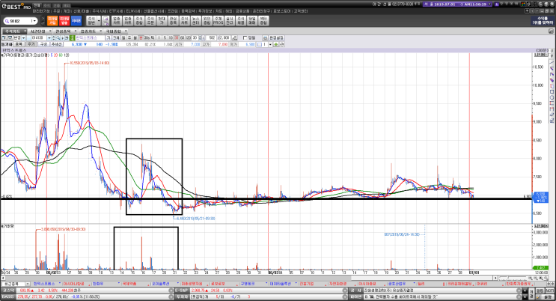Image resolution: width=556 pixels, height=301 pixels.
Task: Select 국제약품 in recent stocks bar
Action: click(129, 284)
